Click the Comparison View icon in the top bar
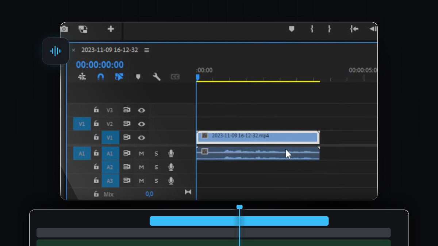438x246 pixels. pos(83,29)
